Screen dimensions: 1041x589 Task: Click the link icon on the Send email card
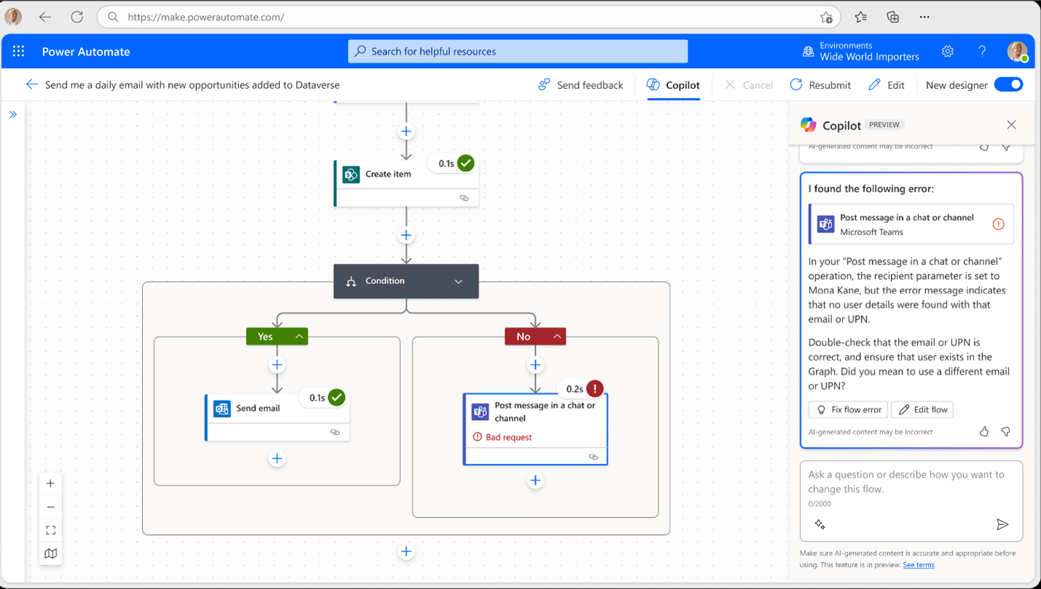coord(335,432)
